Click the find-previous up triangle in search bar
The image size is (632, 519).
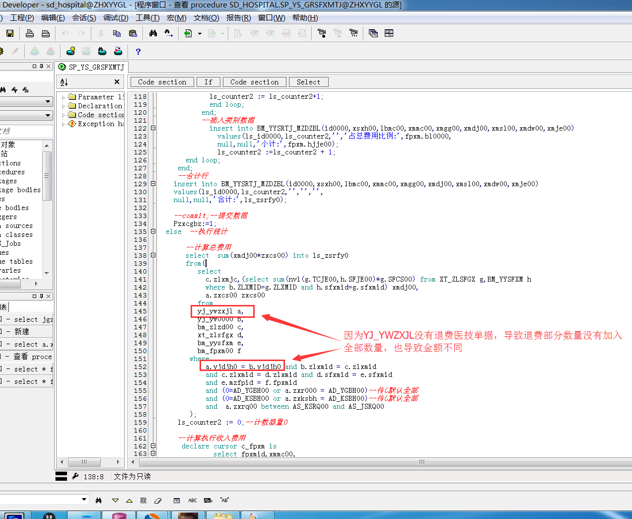[x=129, y=500]
